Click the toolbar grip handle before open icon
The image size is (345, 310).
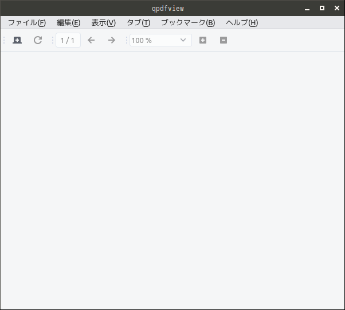point(4,40)
